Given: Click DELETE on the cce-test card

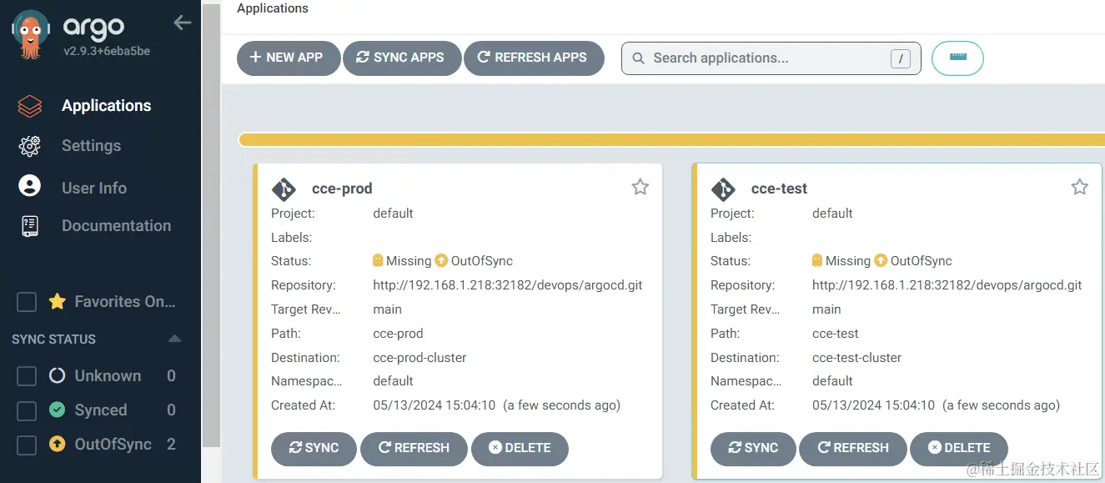Looking at the screenshot, I should tap(959, 448).
